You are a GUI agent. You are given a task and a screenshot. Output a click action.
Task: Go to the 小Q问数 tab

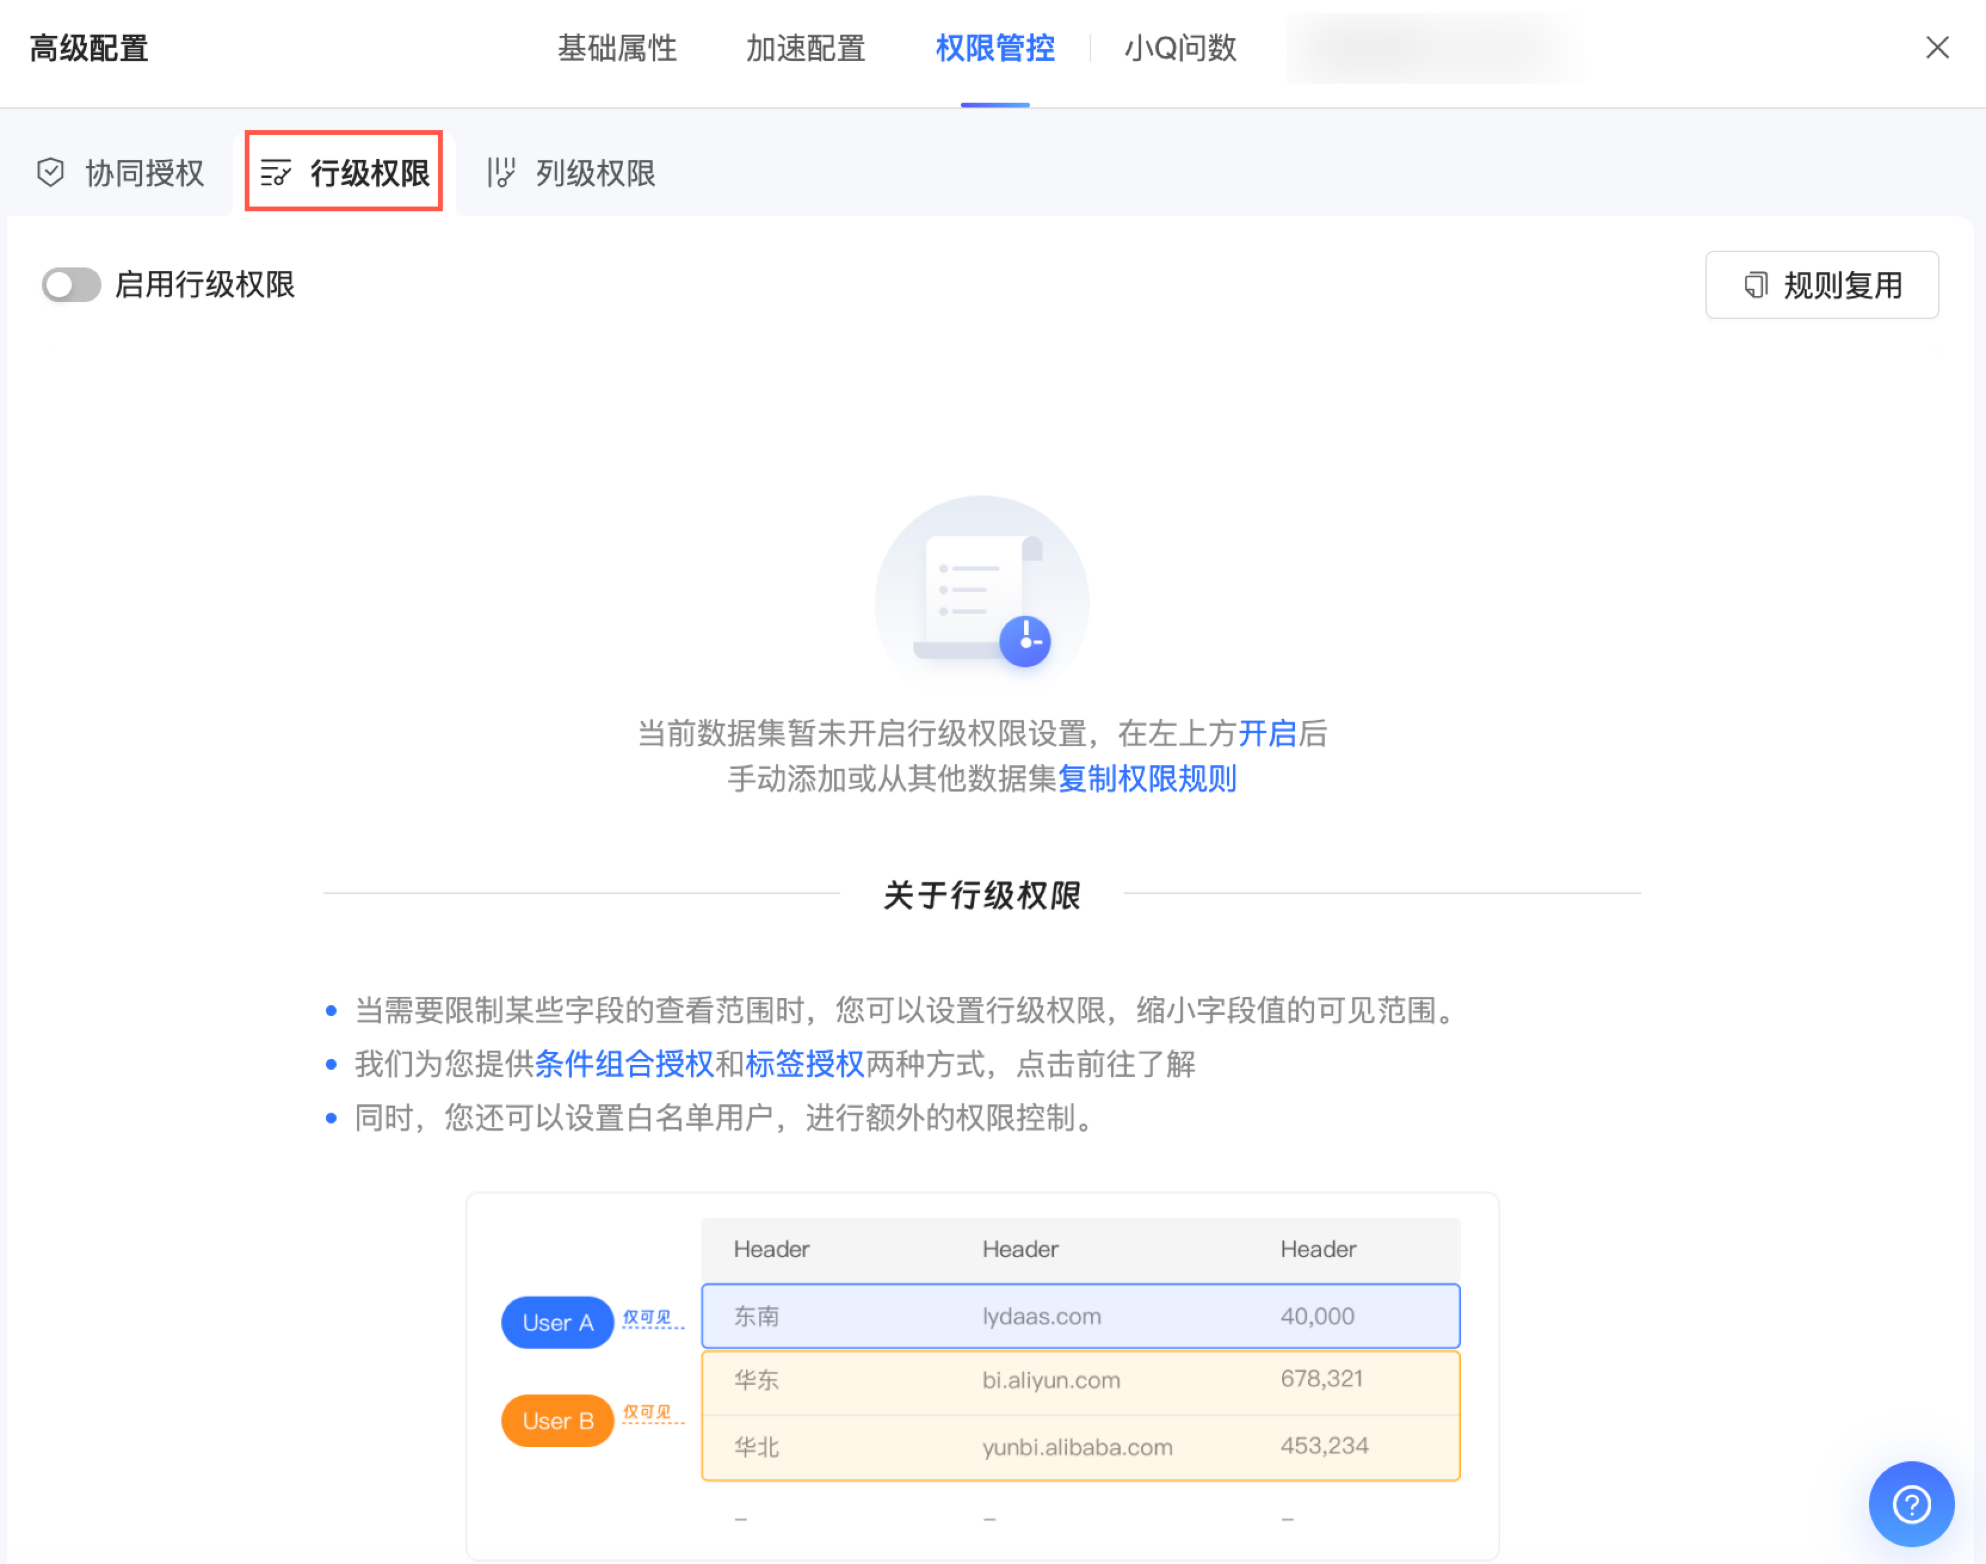pos(1180,48)
